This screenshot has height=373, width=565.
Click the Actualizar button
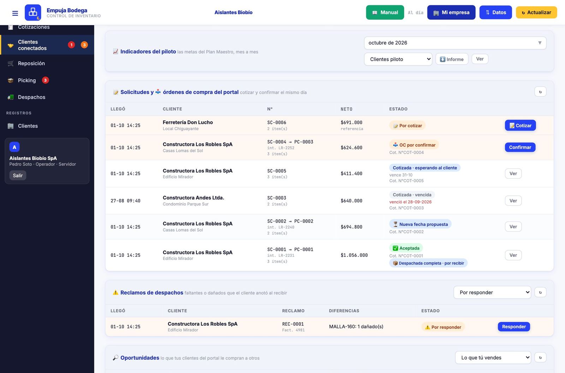(536, 12)
